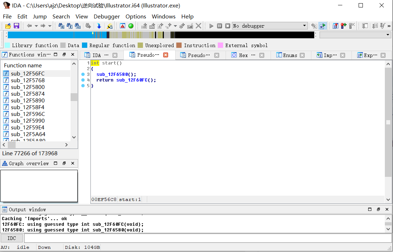Search for byte sequence binoculars icon
This screenshot has width=393, height=252.
tap(78, 26)
